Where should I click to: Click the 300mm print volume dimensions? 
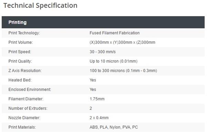pyautogui.click(x=122, y=42)
